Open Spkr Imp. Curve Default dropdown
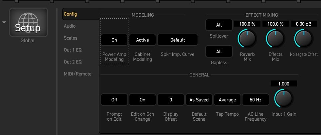The width and height of the screenshot is (321, 135). click(x=178, y=40)
